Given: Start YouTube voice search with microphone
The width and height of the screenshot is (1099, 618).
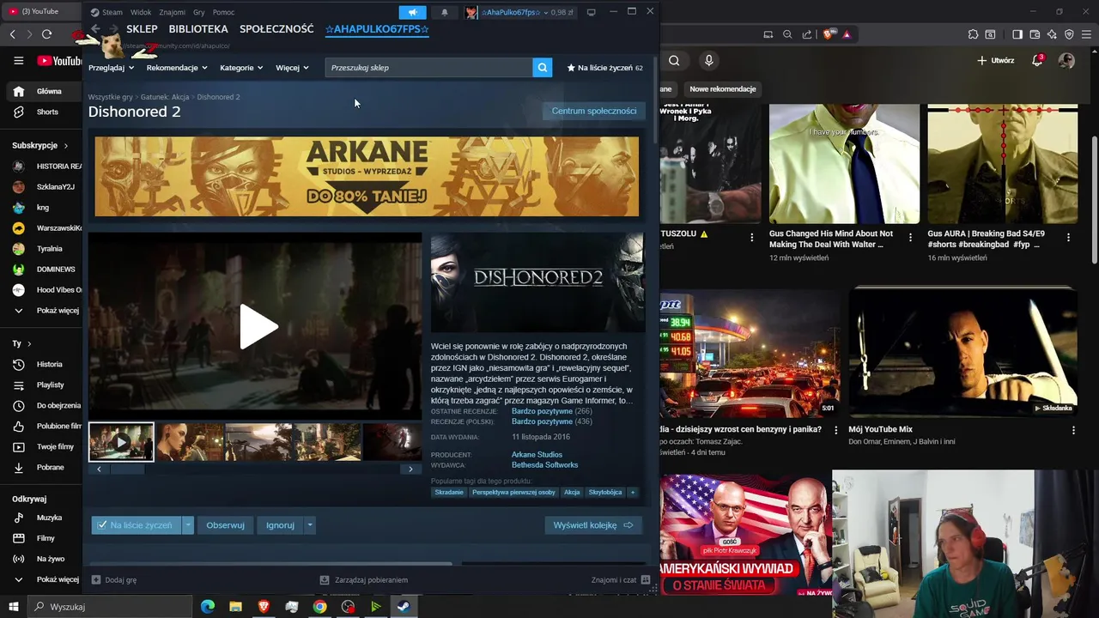Looking at the screenshot, I should coord(708,60).
